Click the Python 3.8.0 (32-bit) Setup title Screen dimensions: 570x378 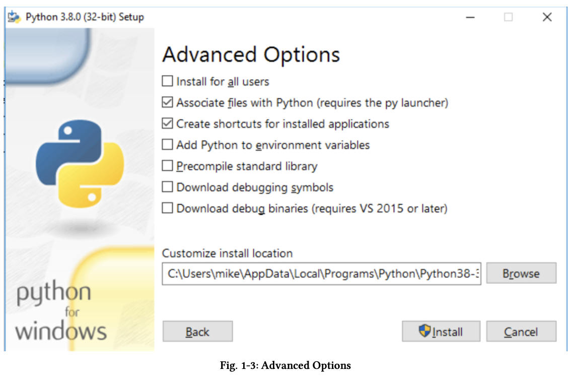pyautogui.click(x=85, y=17)
